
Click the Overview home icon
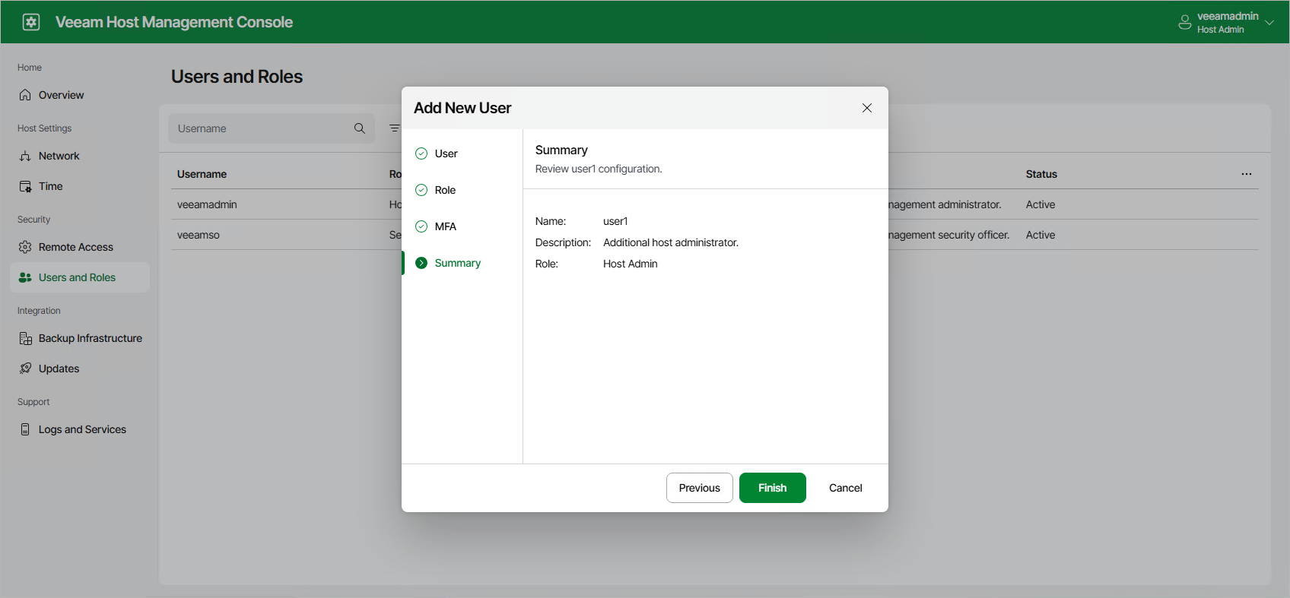click(x=25, y=95)
